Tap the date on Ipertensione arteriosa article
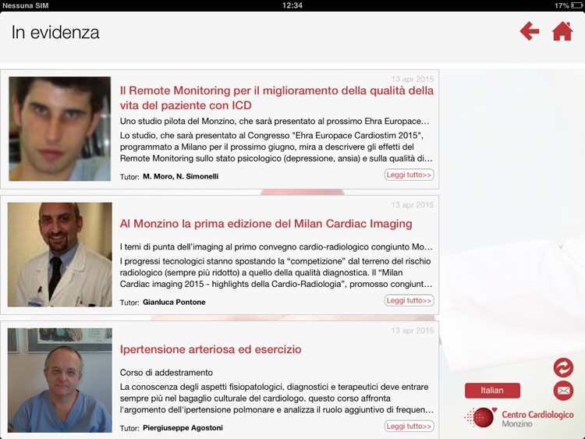The image size is (585, 439). click(413, 331)
